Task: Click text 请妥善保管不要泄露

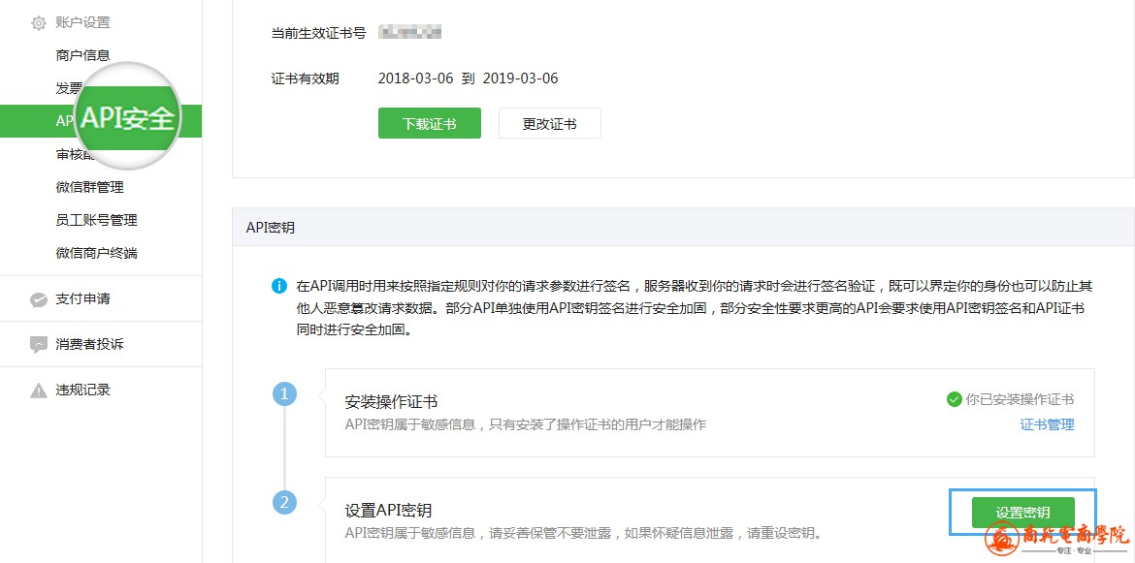Action: (550, 534)
